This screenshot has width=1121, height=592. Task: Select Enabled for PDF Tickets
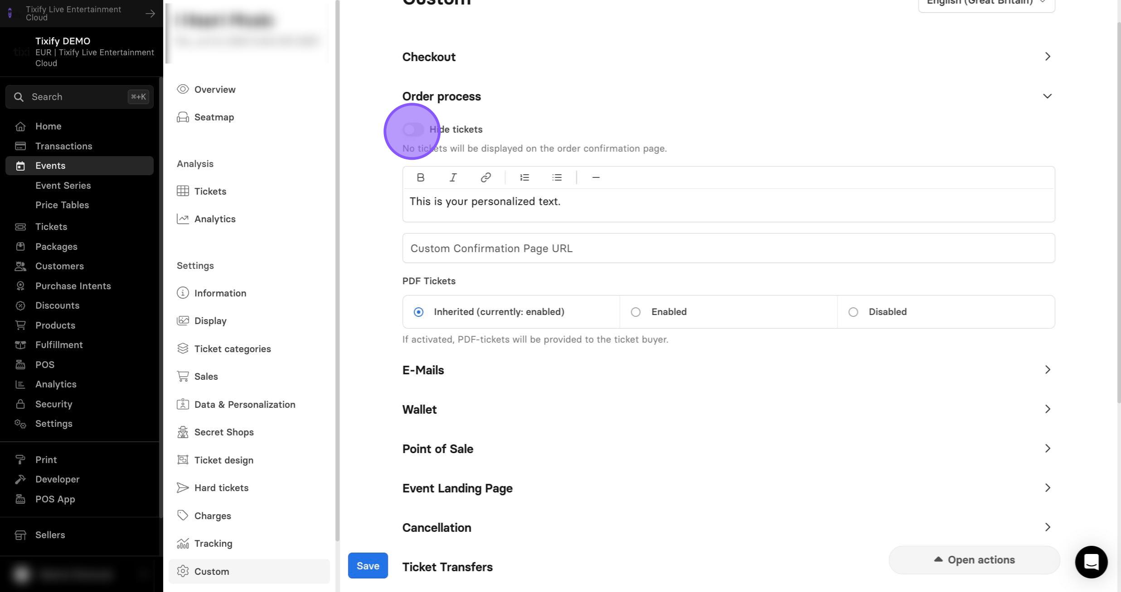point(636,312)
